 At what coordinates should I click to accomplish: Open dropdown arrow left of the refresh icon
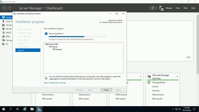(149, 8)
